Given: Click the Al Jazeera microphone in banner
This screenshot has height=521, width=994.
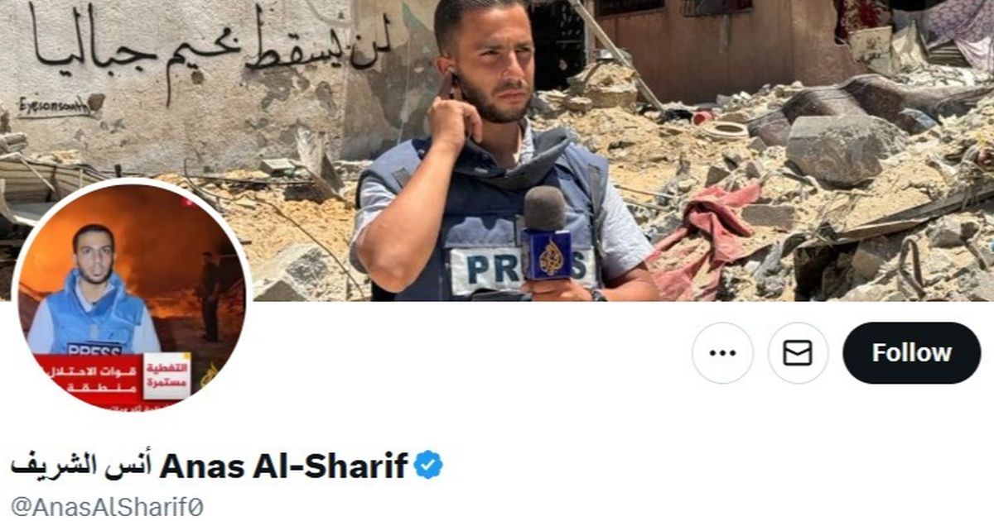Looking at the screenshot, I should (546, 236).
